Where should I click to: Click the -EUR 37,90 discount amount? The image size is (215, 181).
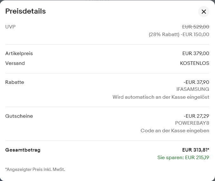(196, 82)
